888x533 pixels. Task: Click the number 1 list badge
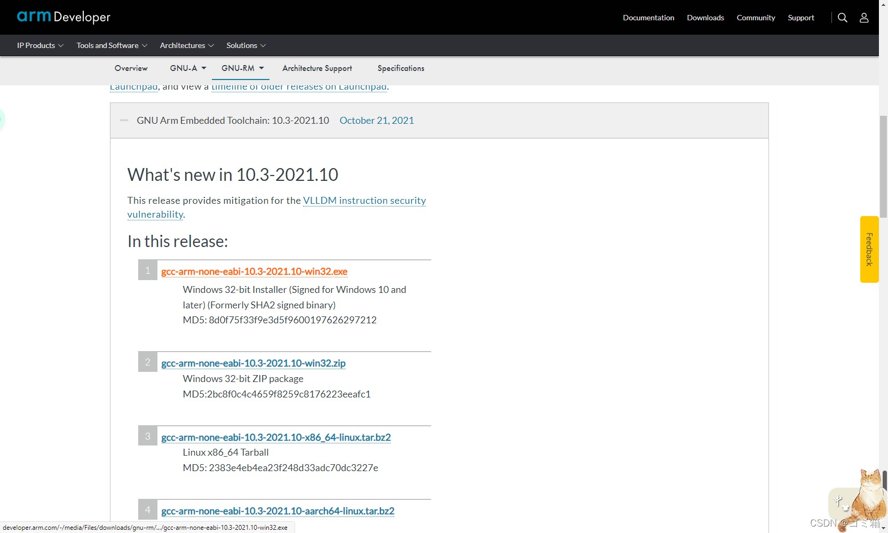[x=148, y=271]
